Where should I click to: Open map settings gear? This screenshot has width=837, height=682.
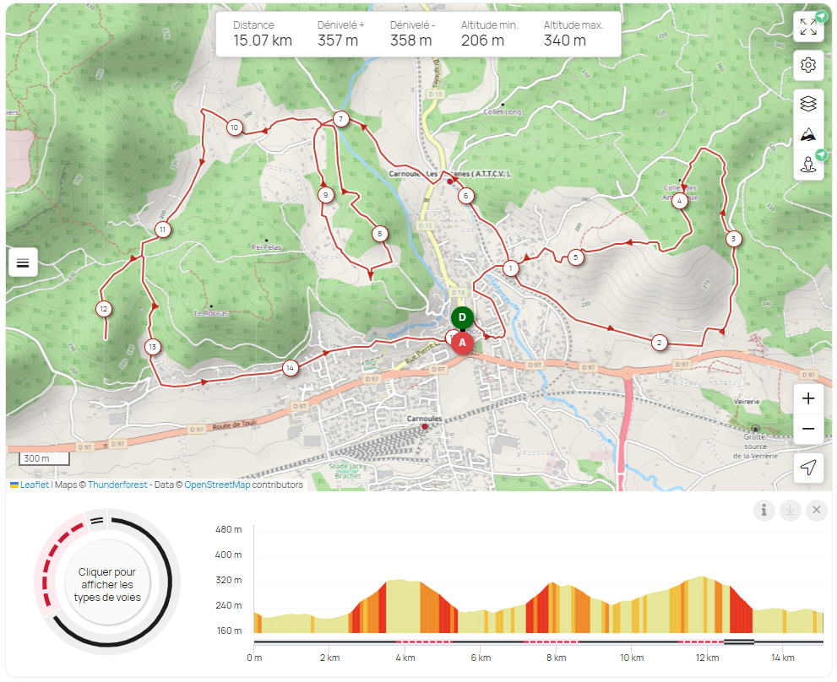(x=808, y=65)
